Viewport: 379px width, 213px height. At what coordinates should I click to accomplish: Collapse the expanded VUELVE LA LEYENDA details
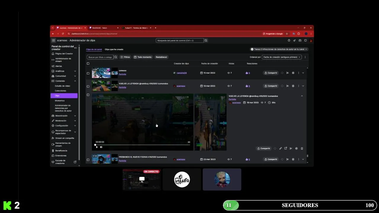[302, 96]
